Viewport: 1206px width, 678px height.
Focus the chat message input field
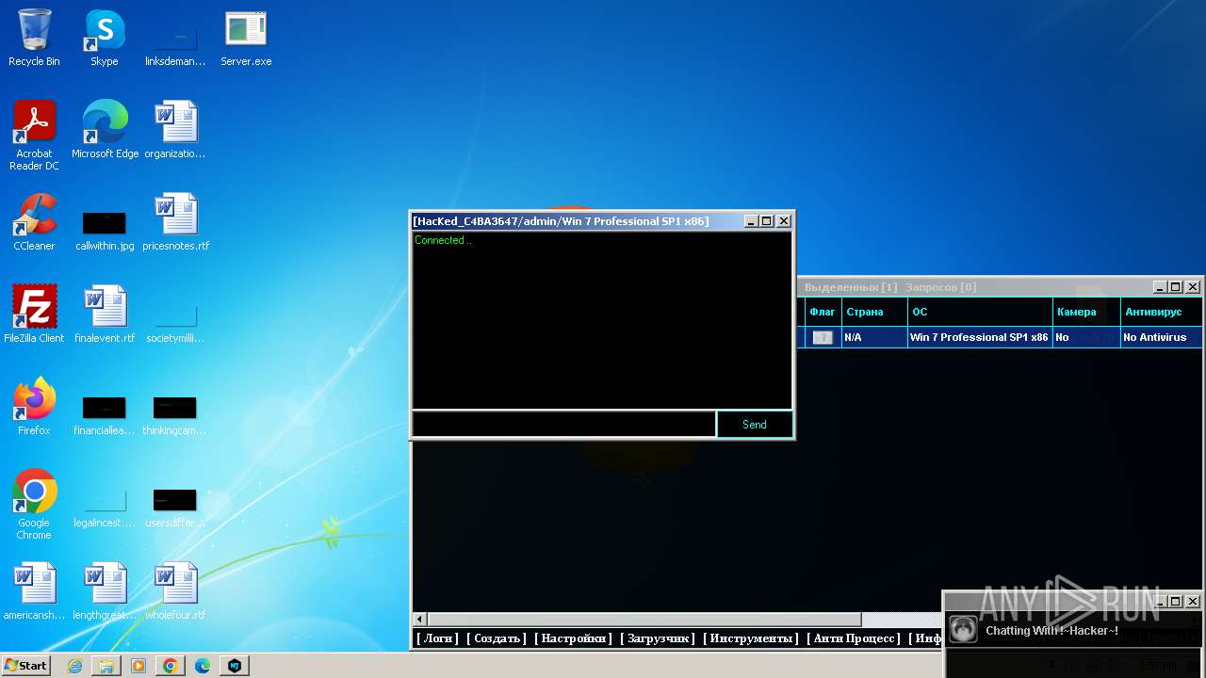(x=563, y=425)
